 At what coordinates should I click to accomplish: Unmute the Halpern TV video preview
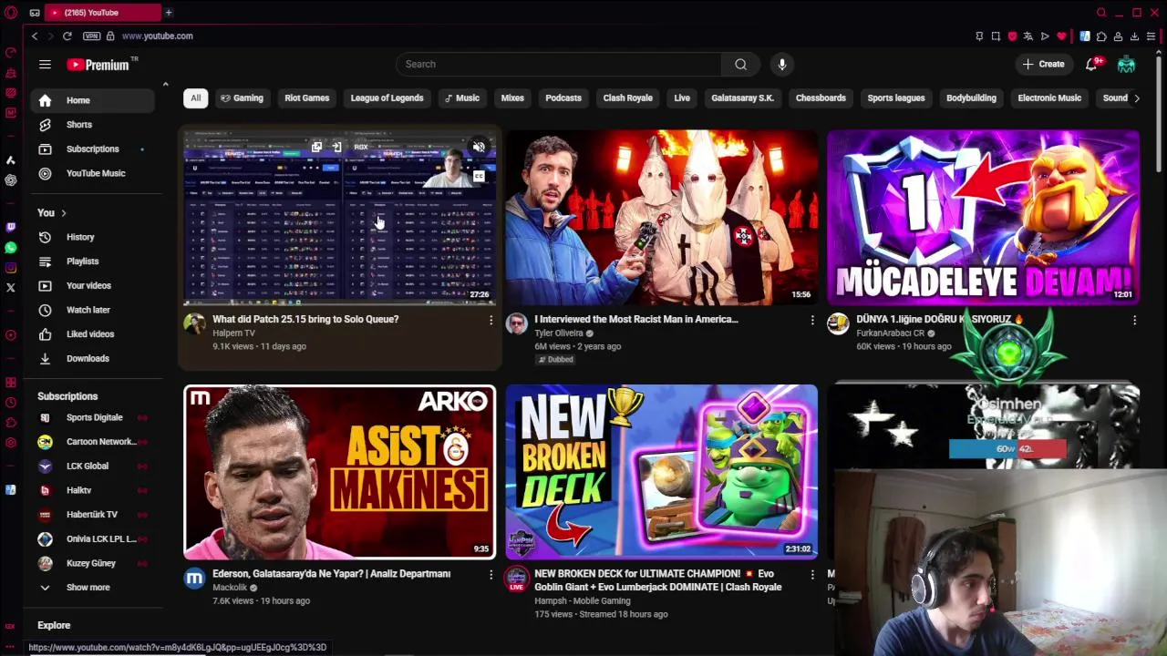pos(479,147)
